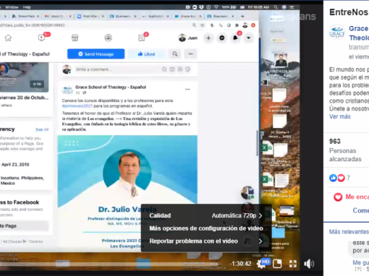Viewport: 369px width, 276px height.
Task: Open the 0:19 video thumbnail on the left
Action: point(24,77)
